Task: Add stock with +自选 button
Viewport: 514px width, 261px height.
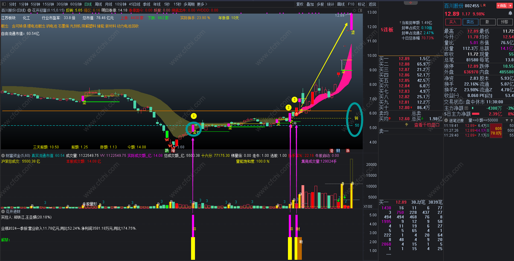Action: [x=501, y=6]
